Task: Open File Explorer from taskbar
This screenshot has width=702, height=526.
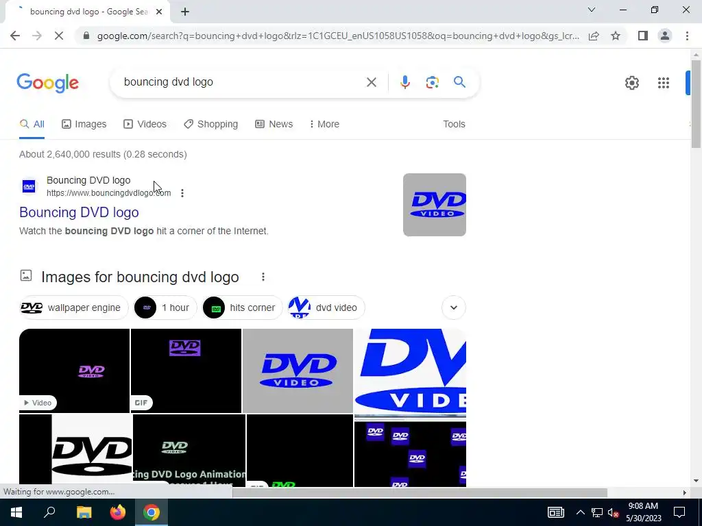Action: 84,512
